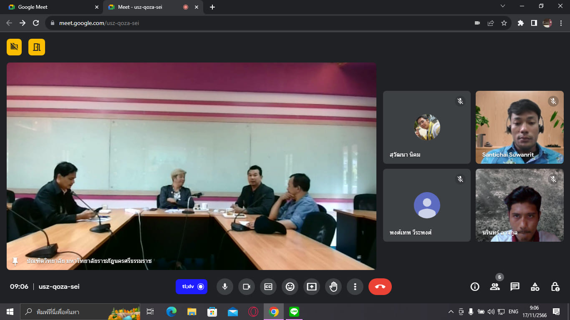Raise hand in the meeting
This screenshot has height=320, width=570.
(x=333, y=287)
